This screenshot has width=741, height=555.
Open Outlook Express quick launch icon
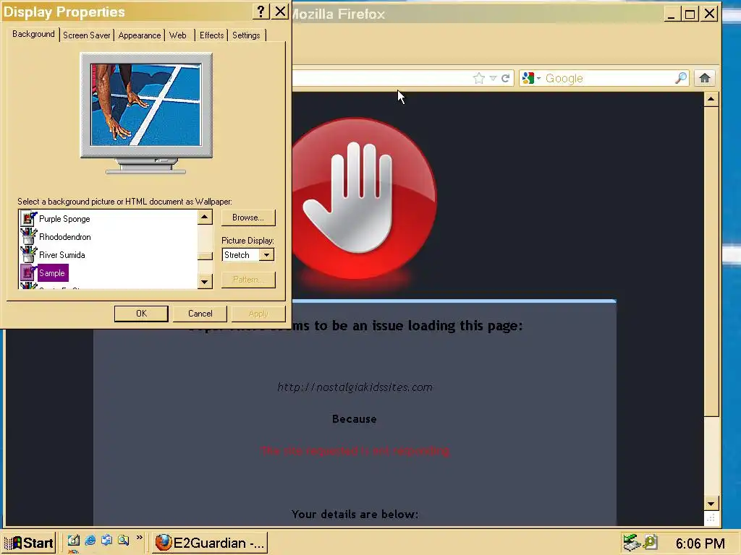click(107, 541)
